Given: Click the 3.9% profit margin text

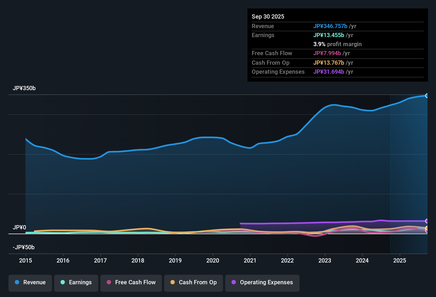Looking at the screenshot, I should [x=337, y=44].
